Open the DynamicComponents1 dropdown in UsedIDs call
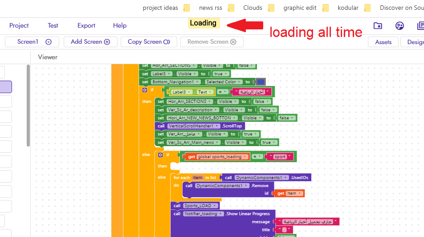Screen dimensions: 424x237 (261, 178)
